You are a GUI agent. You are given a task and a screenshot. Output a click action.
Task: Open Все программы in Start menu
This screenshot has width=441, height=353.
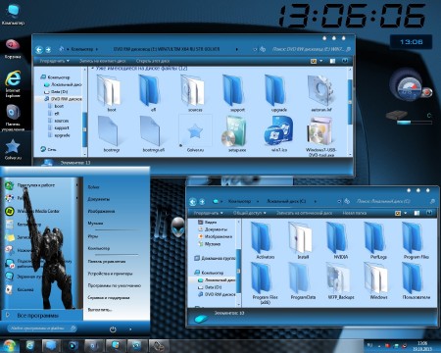37,316
